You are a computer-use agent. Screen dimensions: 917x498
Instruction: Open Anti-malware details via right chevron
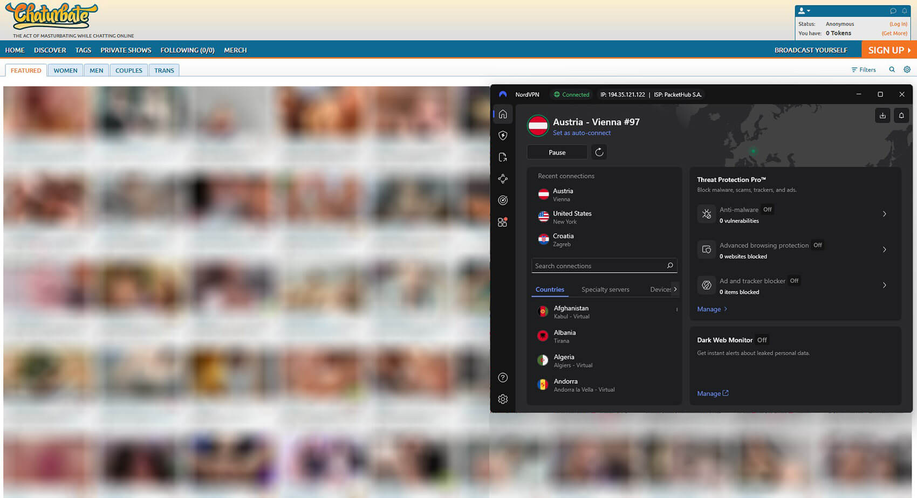pyautogui.click(x=884, y=214)
